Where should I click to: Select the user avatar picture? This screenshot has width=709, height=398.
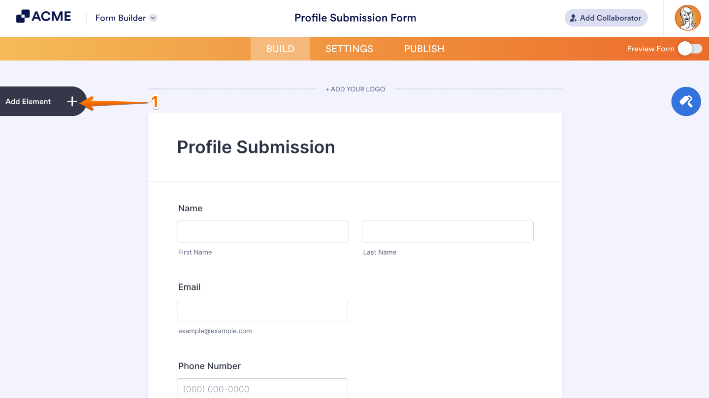click(687, 18)
